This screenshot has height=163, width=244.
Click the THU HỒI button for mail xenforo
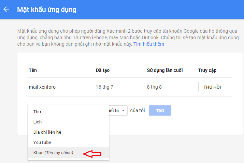[x=212, y=87]
